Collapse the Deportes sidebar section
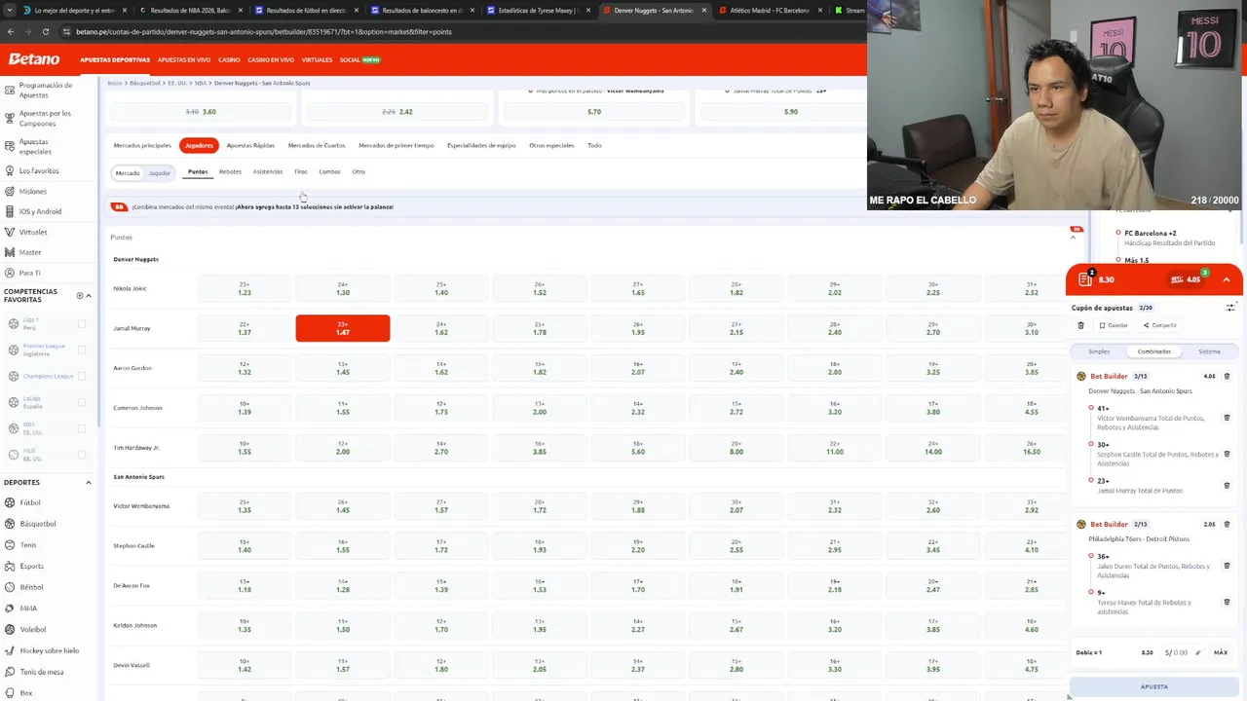1247x701 pixels. tap(89, 482)
